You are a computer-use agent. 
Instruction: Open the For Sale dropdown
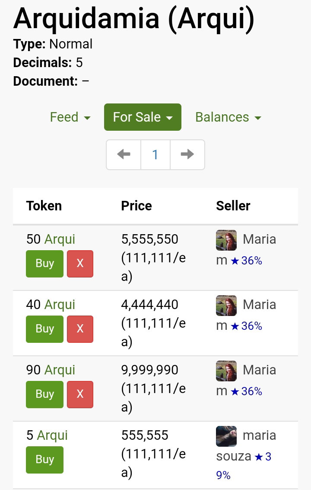coord(143,117)
